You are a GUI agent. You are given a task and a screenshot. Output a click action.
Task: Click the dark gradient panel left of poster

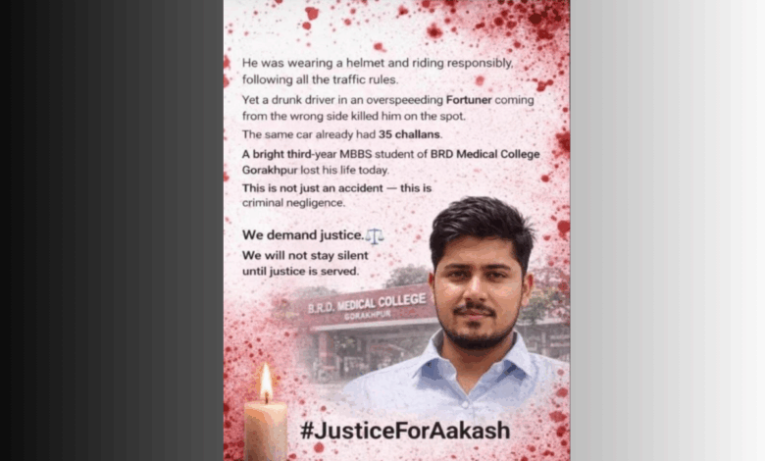pyautogui.click(x=112, y=230)
